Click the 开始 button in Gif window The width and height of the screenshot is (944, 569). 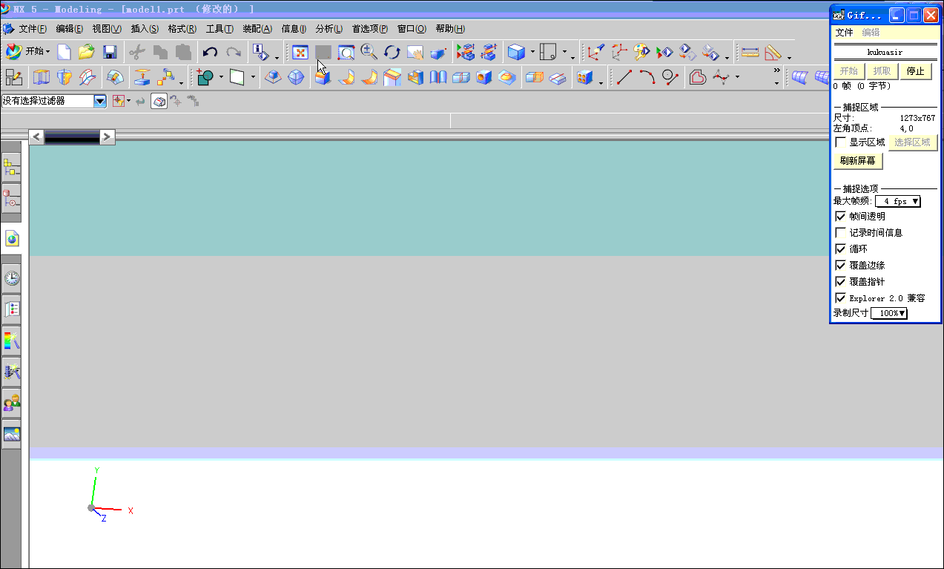pos(849,71)
